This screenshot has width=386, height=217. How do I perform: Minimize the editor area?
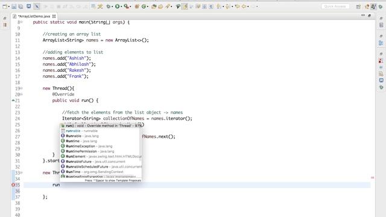pyautogui.click(x=363, y=16)
